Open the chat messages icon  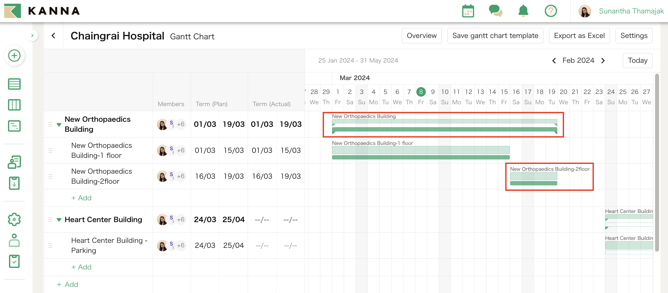point(496,11)
